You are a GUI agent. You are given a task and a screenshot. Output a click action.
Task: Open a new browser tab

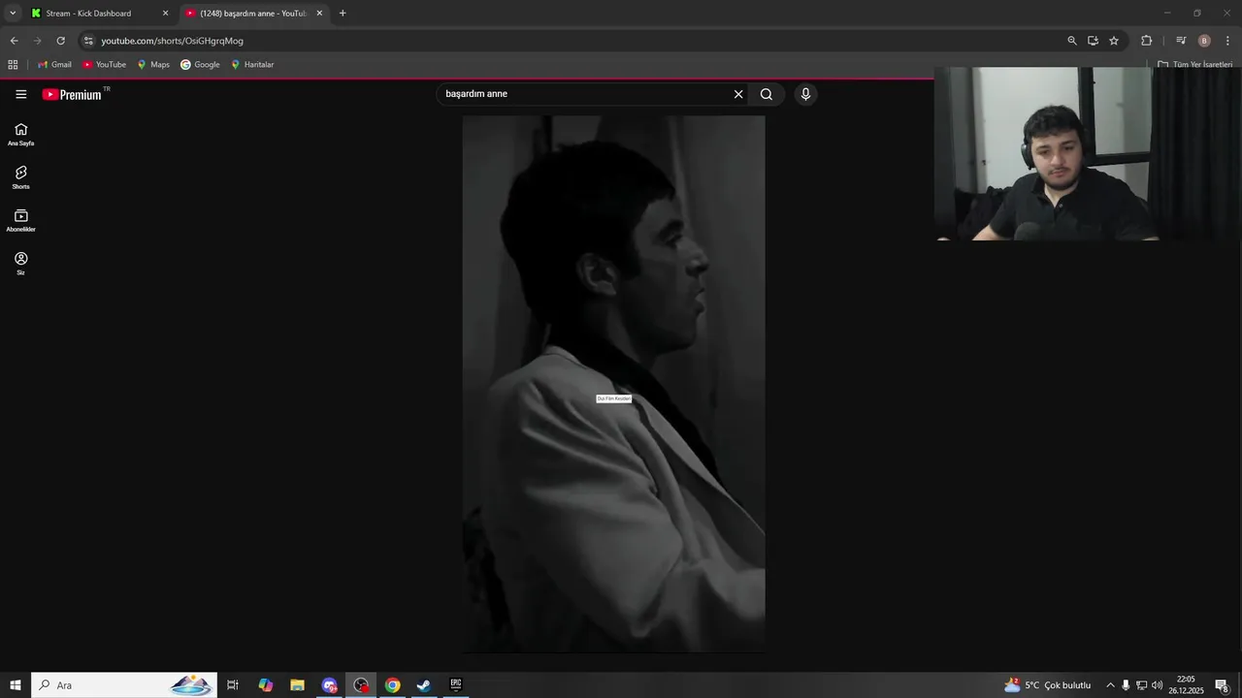tap(343, 14)
